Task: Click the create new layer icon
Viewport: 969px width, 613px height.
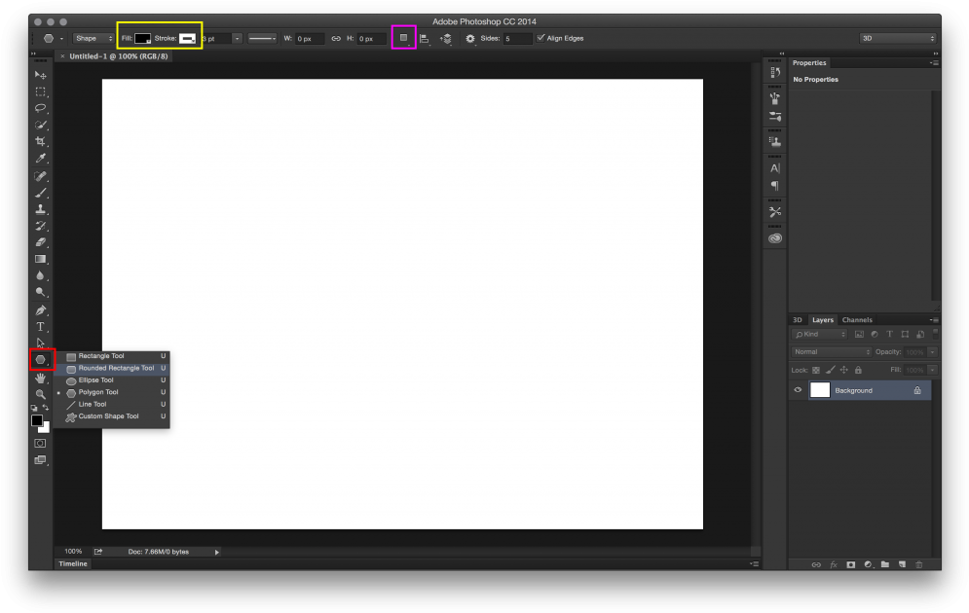Action: (x=902, y=564)
